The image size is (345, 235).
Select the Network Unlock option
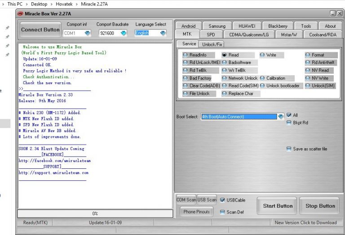pyautogui.click(x=240, y=78)
